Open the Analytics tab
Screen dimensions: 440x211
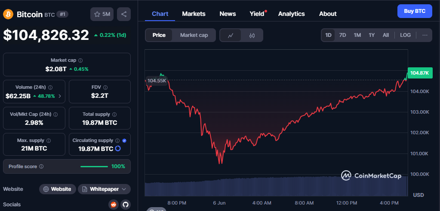tap(291, 14)
